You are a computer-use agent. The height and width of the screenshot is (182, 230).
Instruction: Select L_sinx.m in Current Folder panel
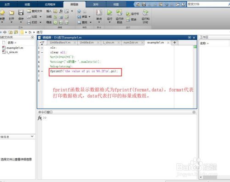pyautogui.click(x=12, y=52)
